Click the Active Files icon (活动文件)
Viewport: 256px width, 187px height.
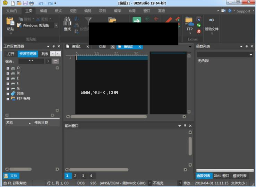(x=212, y=20)
